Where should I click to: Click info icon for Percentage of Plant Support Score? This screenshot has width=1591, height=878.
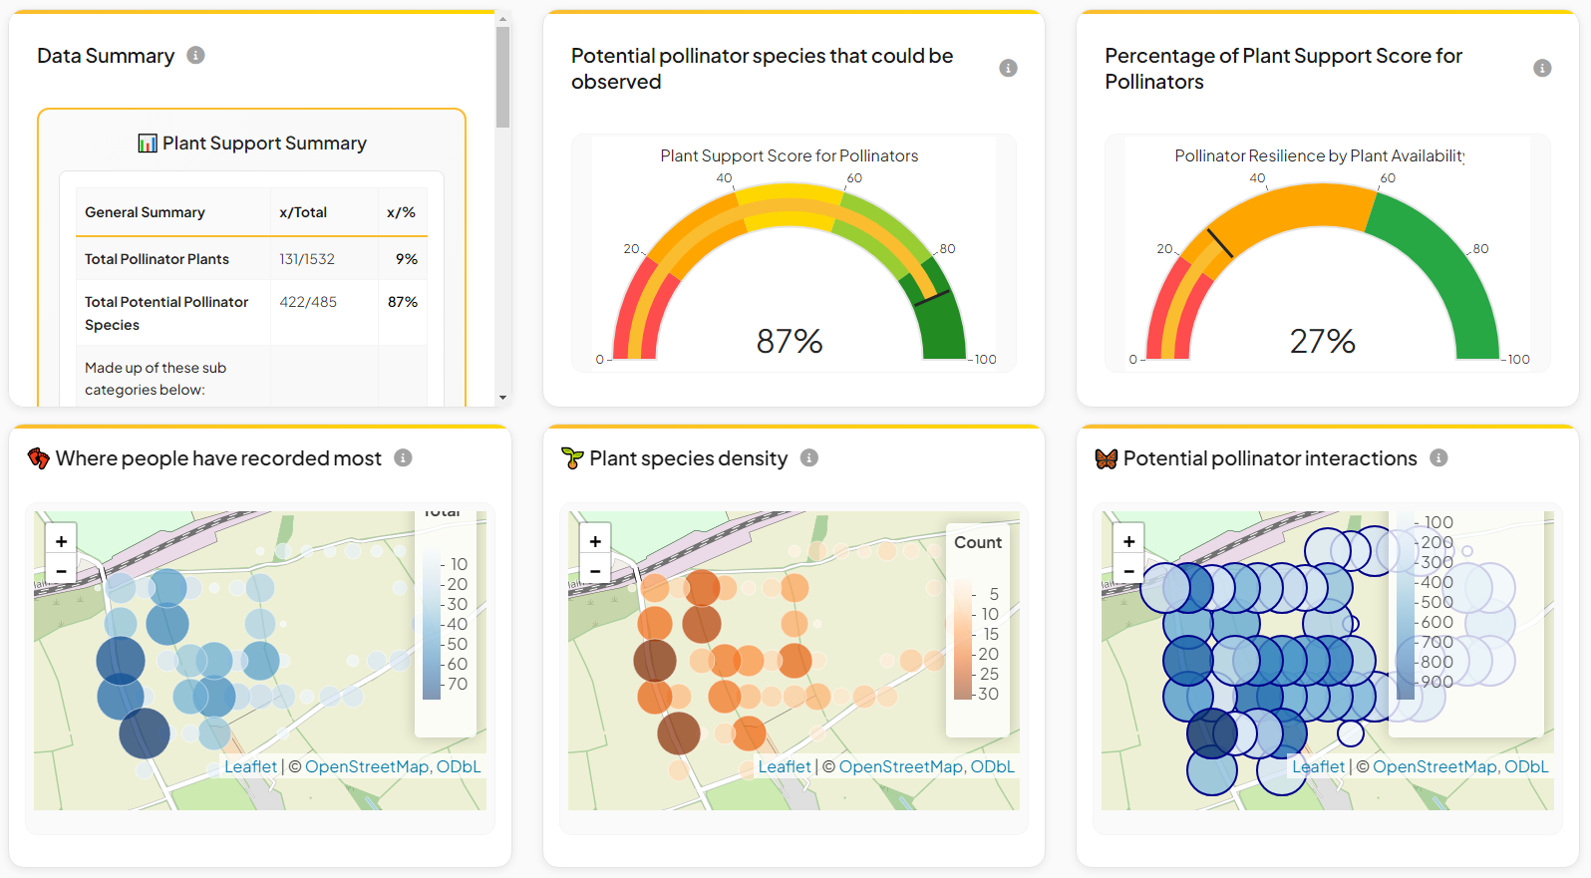coord(1542,68)
